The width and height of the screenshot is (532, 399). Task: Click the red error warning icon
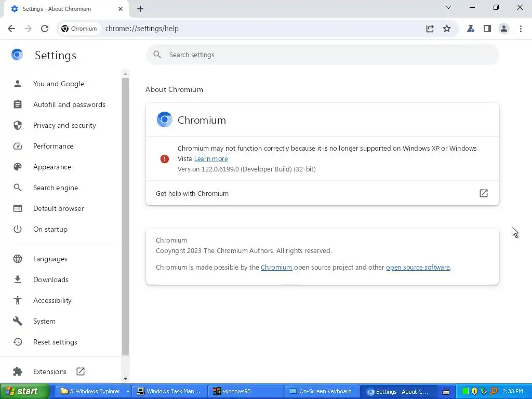pyautogui.click(x=165, y=159)
